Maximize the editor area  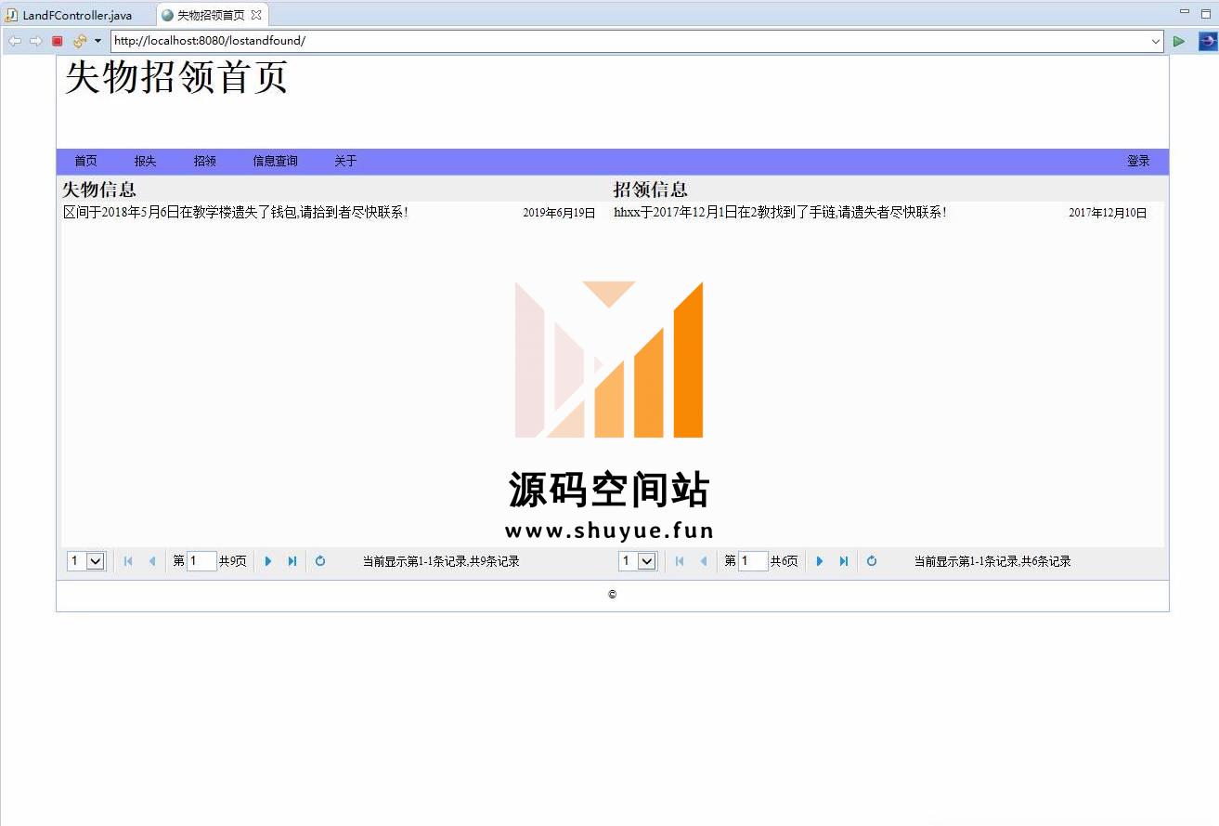click(1205, 12)
